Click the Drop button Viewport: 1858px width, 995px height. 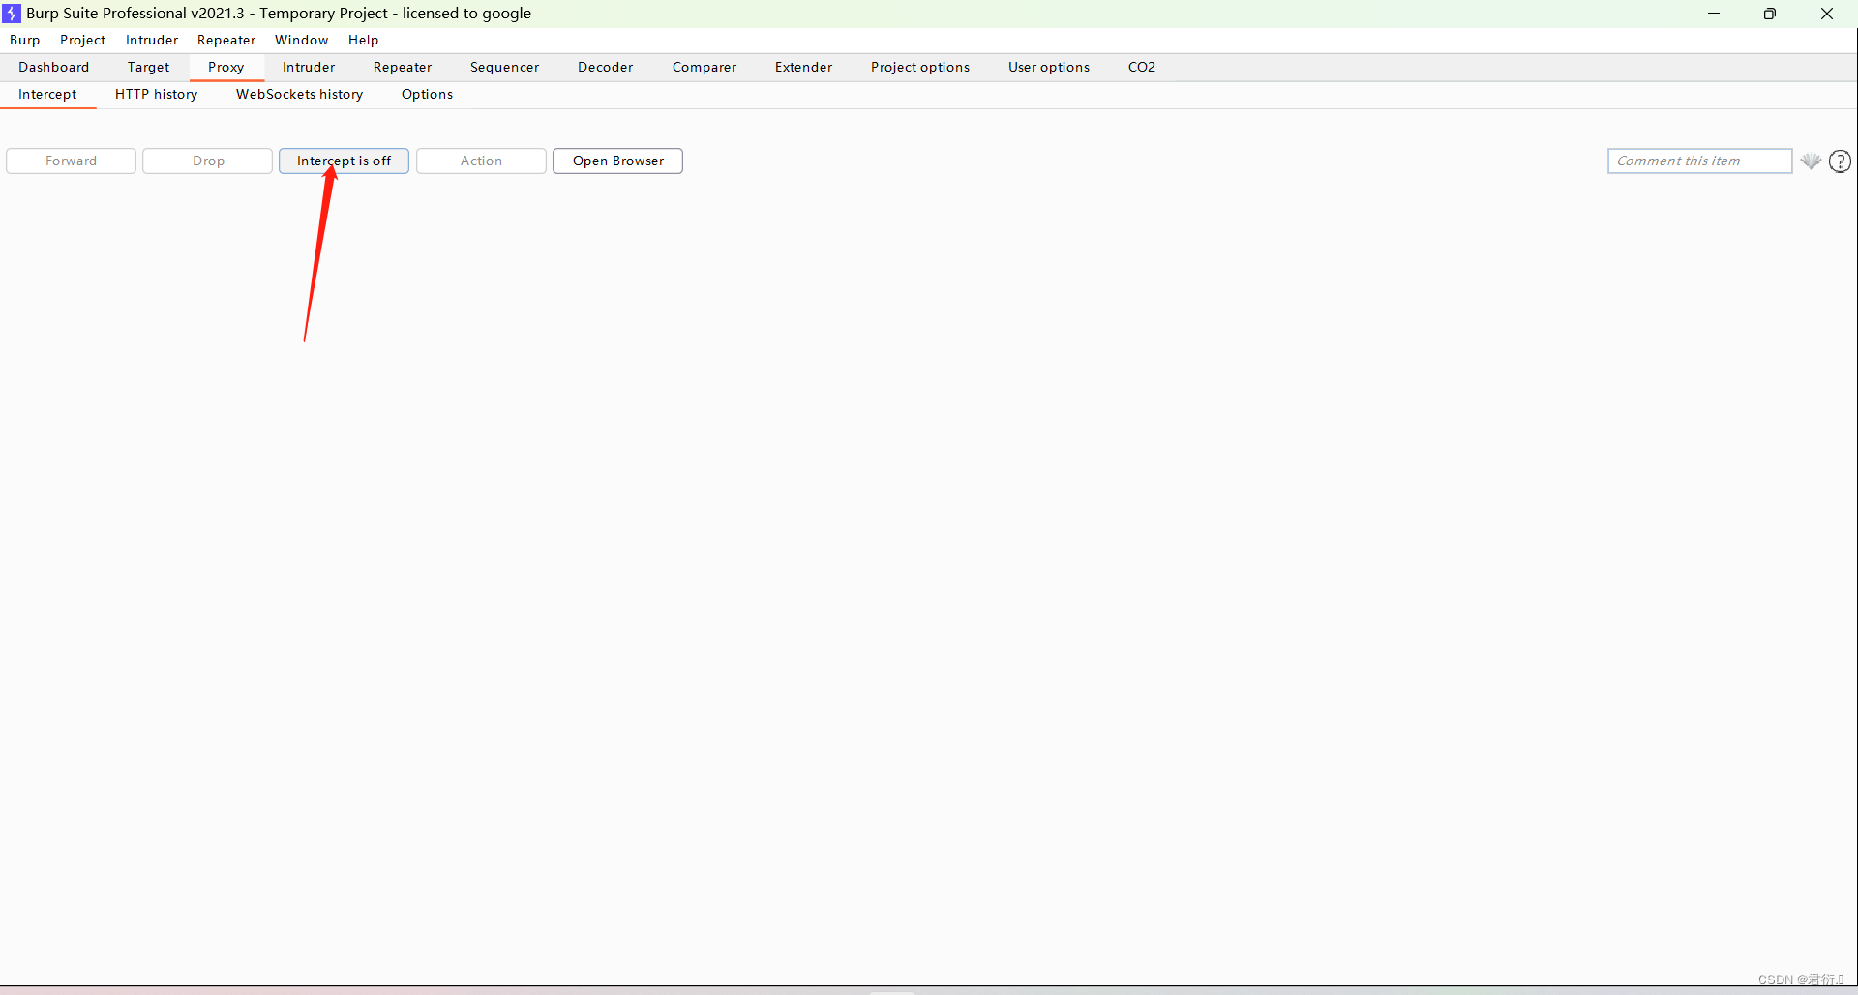pos(208,161)
